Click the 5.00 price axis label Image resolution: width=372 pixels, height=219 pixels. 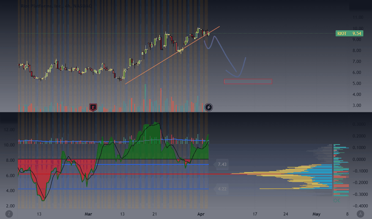pos(357,83)
